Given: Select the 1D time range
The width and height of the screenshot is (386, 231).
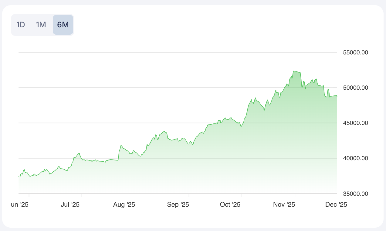Looking at the screenshot, I should pos(21,25).
